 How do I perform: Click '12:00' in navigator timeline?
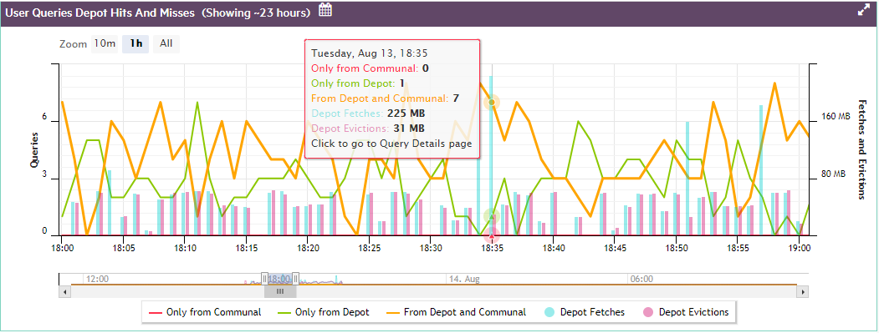[97, 279]
